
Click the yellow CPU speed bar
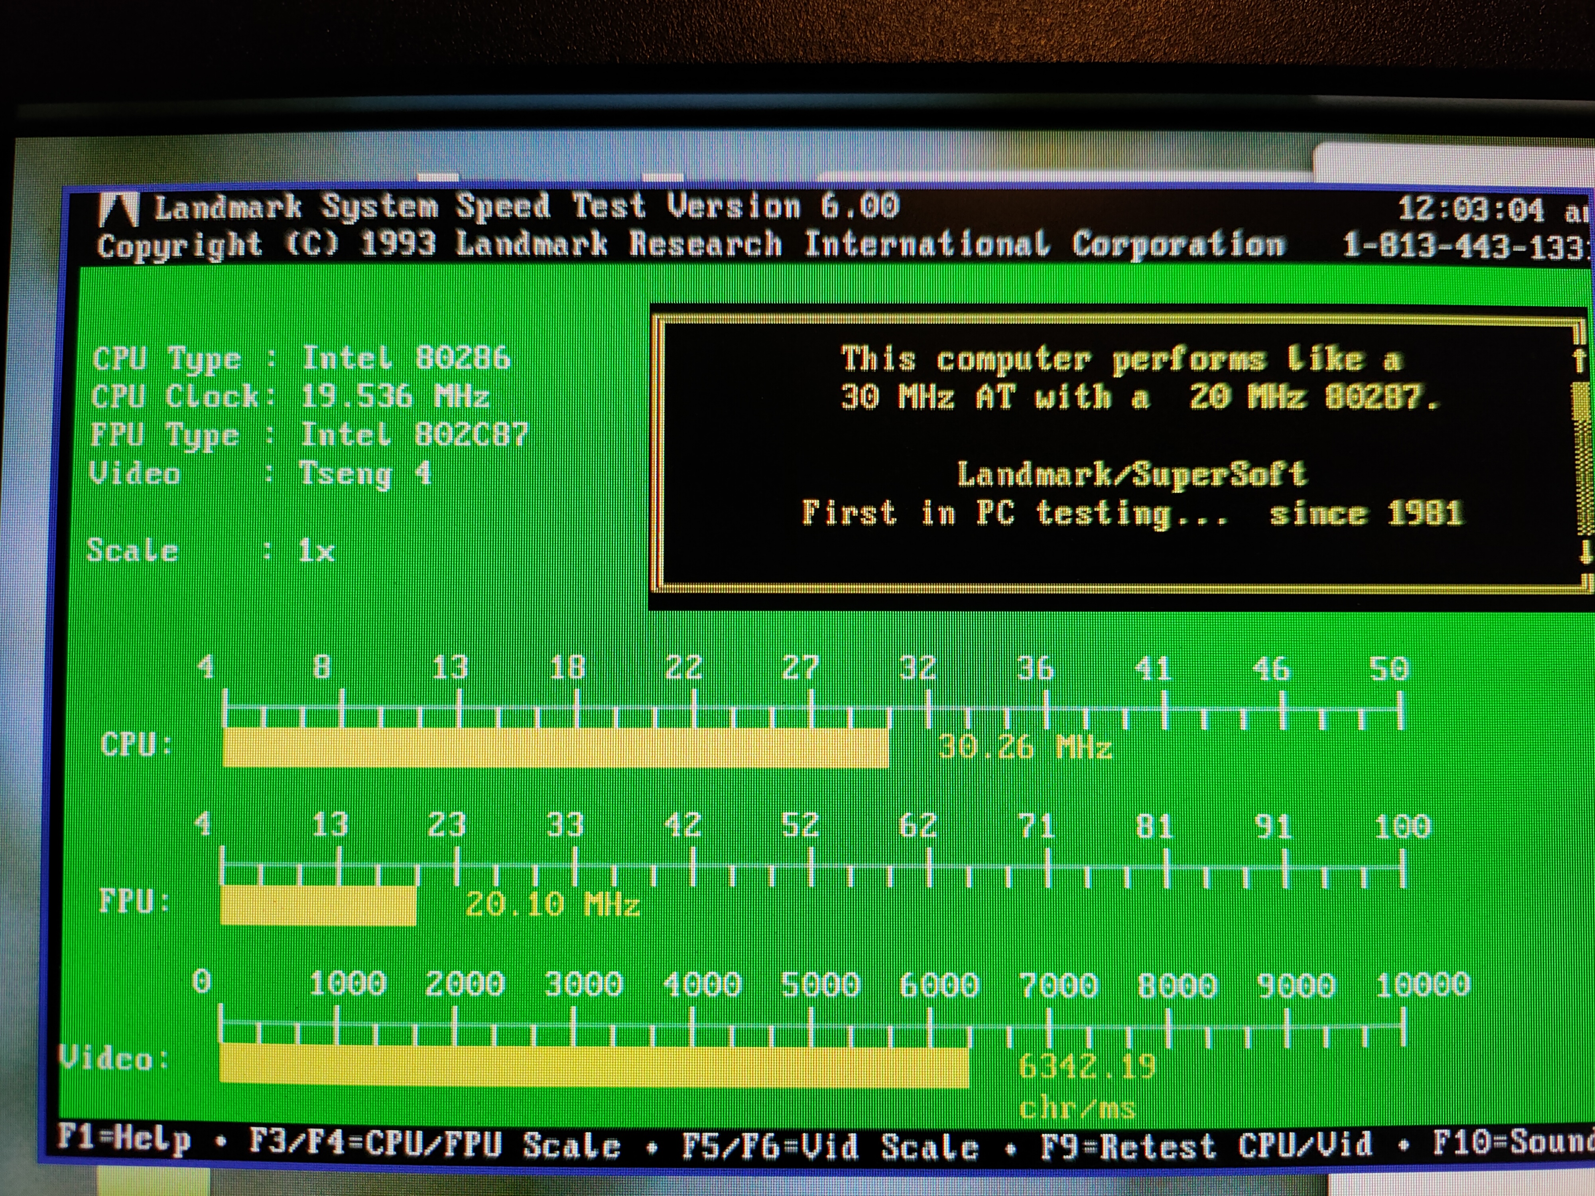(555, 747)
